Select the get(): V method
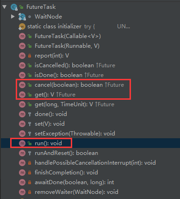This screenshot has width=180, height=199. pos(55,95)
